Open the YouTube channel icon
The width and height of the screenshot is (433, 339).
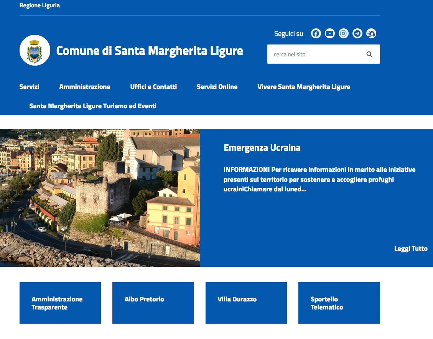click(x=330, y=34)
